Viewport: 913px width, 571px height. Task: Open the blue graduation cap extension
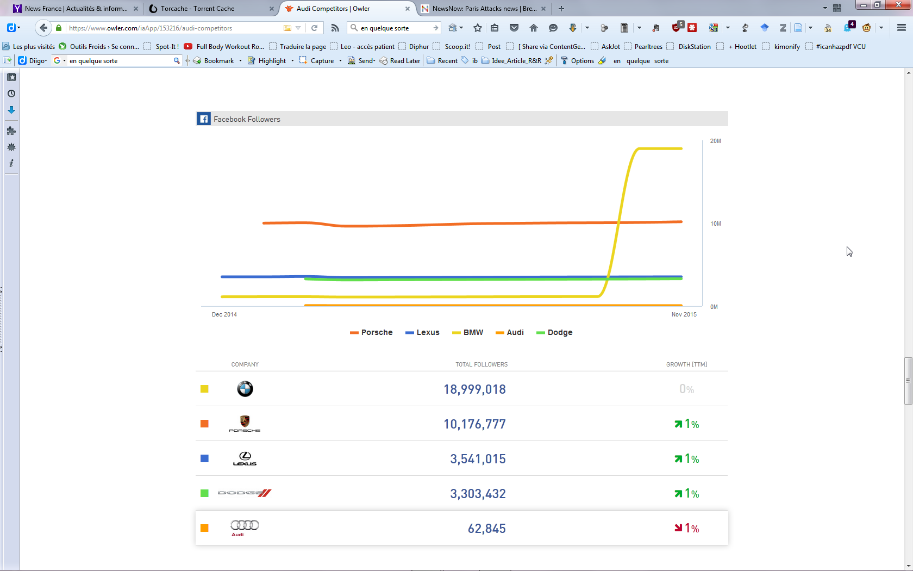tap(765, 28)
